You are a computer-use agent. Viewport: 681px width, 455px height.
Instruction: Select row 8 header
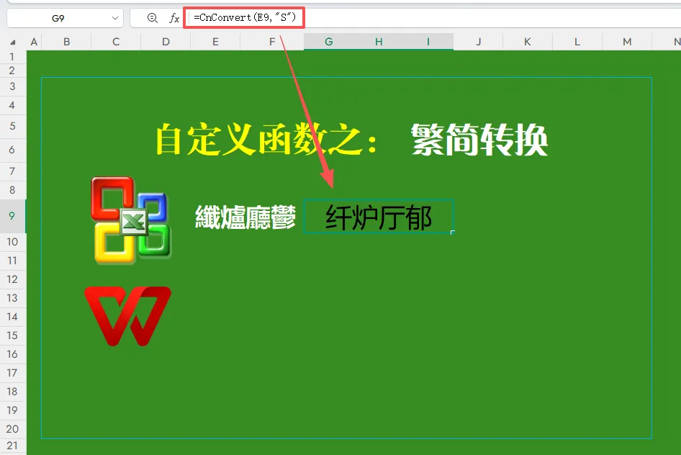tap(12, 190)
